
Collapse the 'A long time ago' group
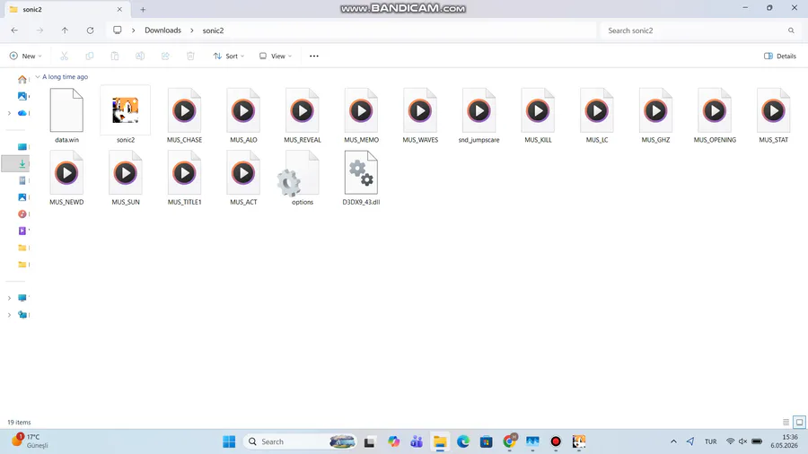point(38,76)
